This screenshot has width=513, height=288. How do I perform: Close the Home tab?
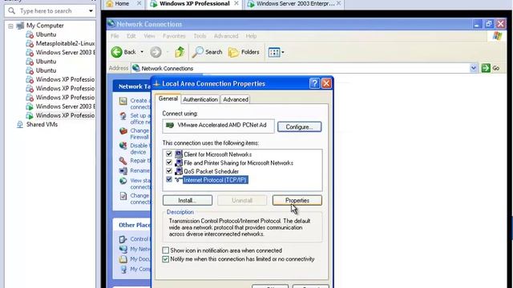click(139, 3)
